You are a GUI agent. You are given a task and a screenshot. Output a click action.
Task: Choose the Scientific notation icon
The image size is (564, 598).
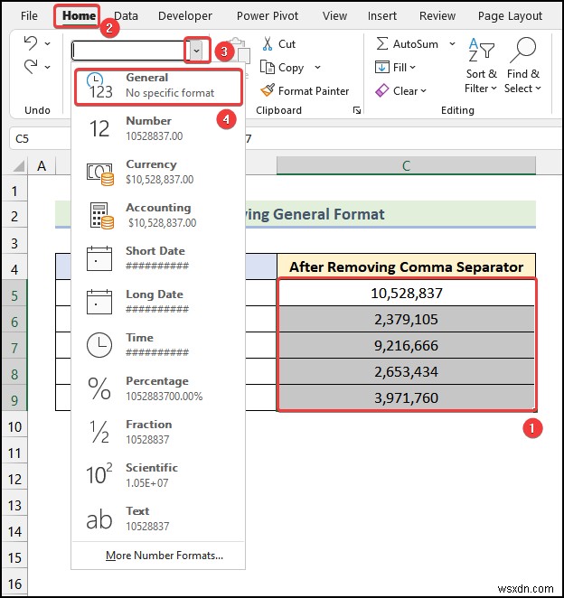pyautogui.click(x=99, y=473)
